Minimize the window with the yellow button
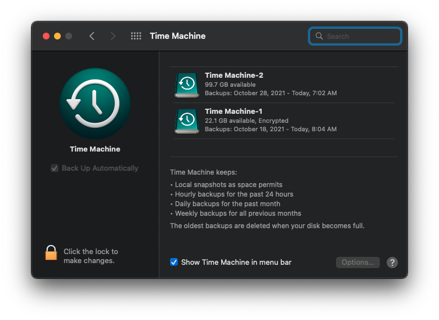This screenshot has width=439, height=320. (x=57, y=36)
